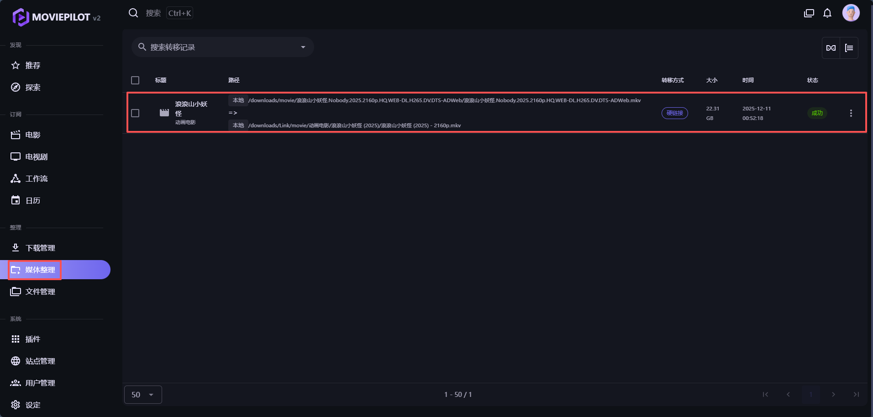This screenshot has height=417, width=873.
Task: Check the 浪浪山小妖怪 row checkbox
Action: click(135, 113)
